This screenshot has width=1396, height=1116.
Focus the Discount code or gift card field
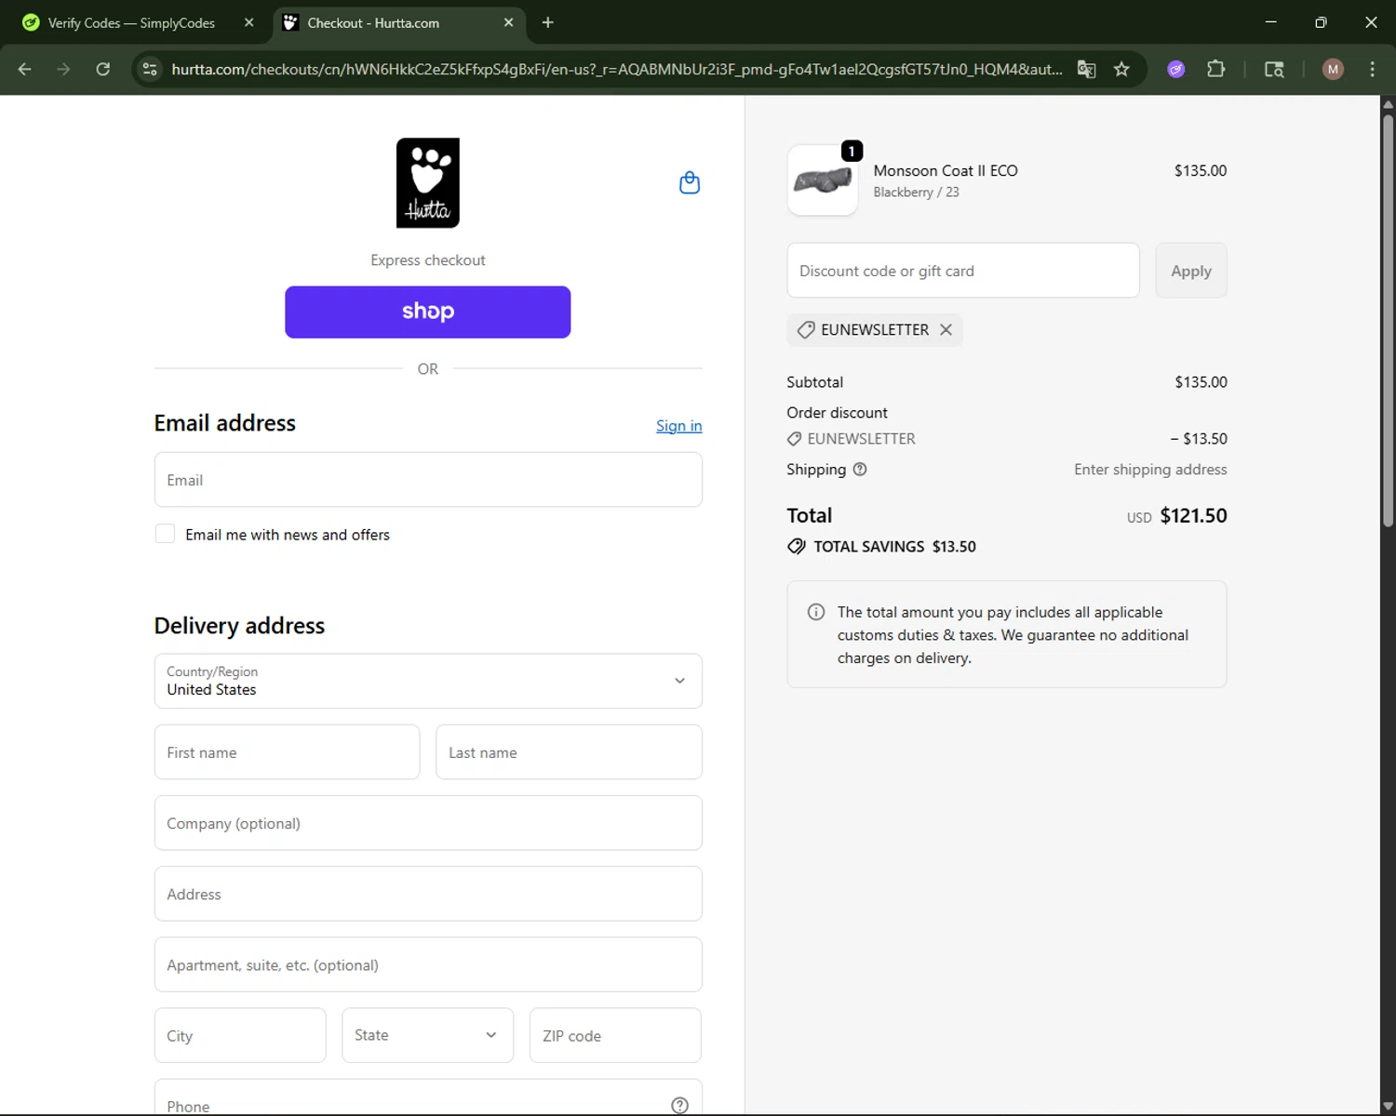963,271
